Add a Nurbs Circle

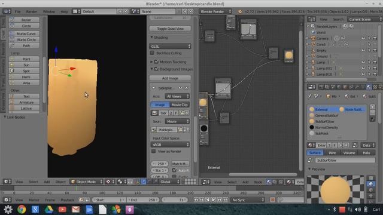pyautogui.click(x=24, y=39)
